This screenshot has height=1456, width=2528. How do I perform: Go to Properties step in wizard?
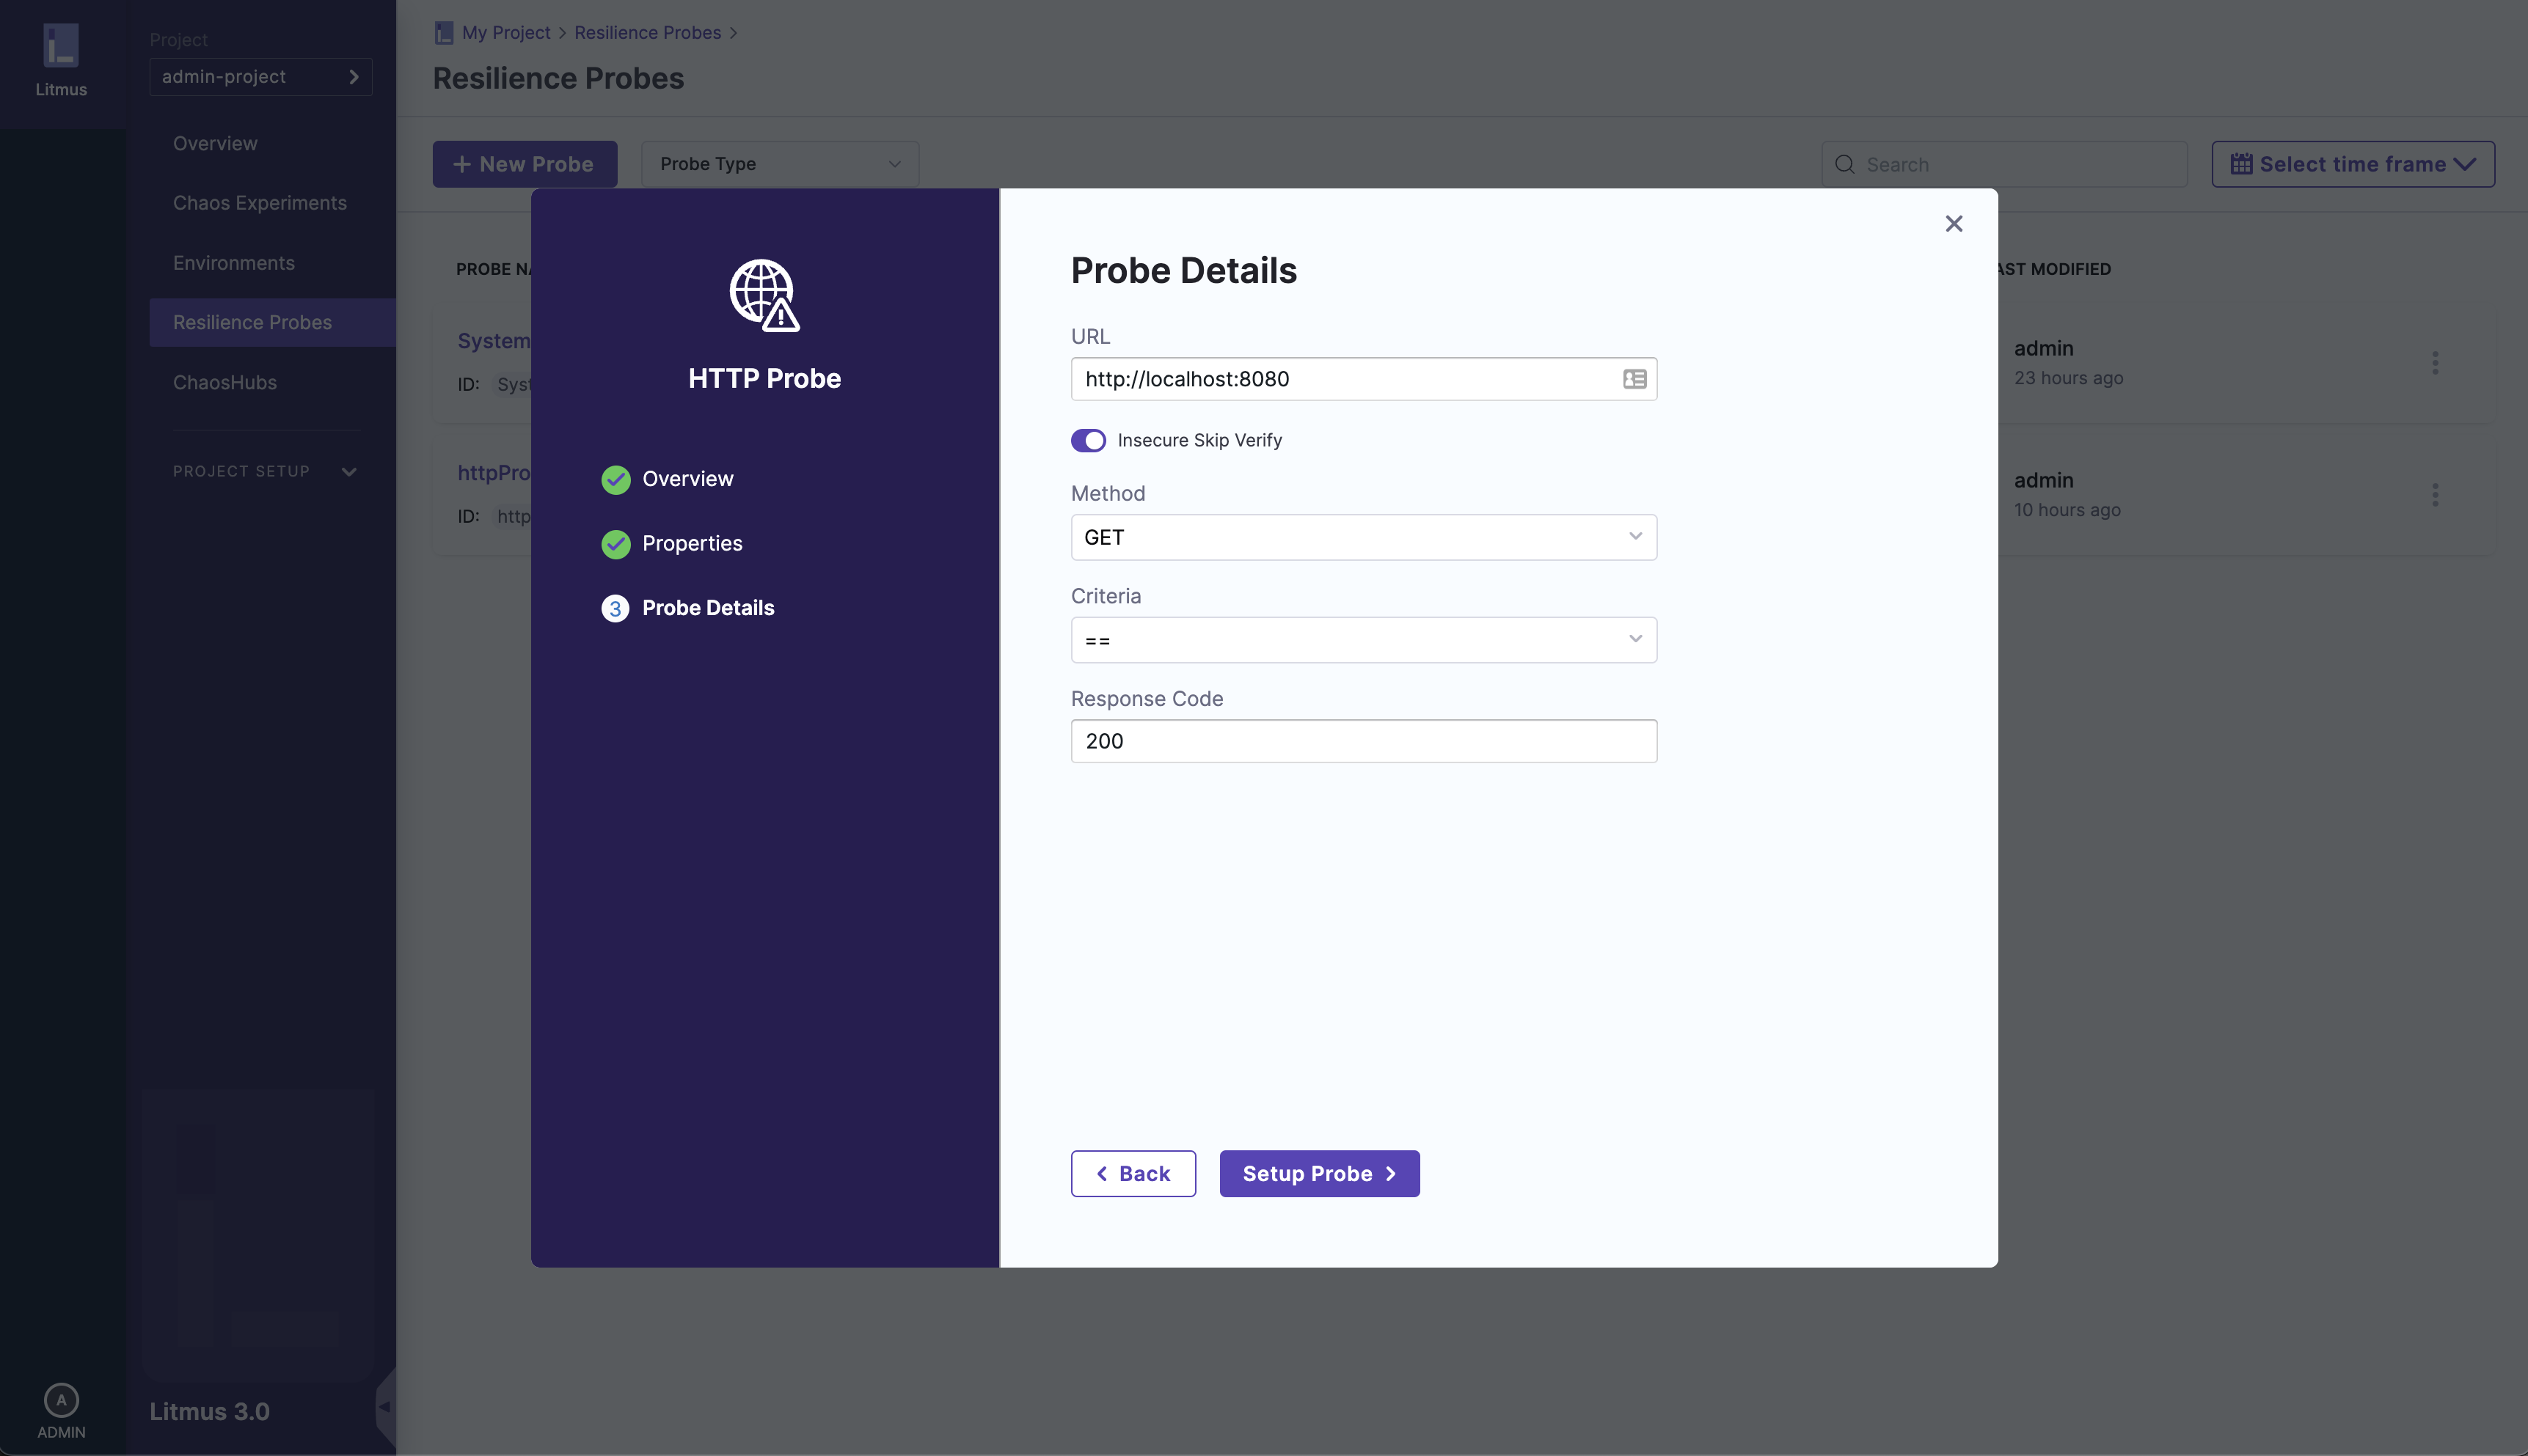[691, 543]
